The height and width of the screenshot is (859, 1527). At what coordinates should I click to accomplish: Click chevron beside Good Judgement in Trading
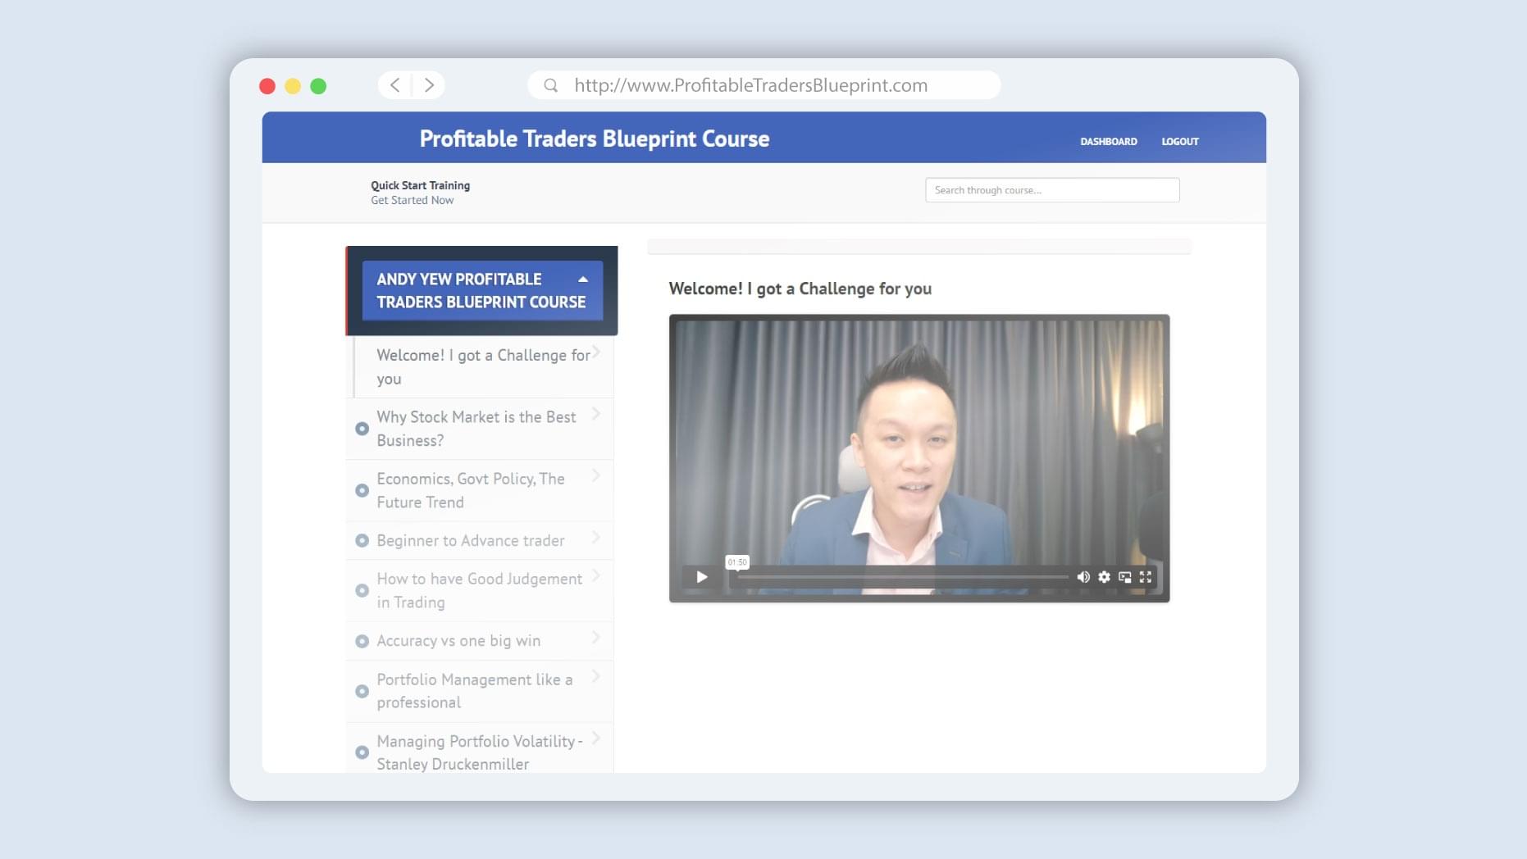pos(596,576)
